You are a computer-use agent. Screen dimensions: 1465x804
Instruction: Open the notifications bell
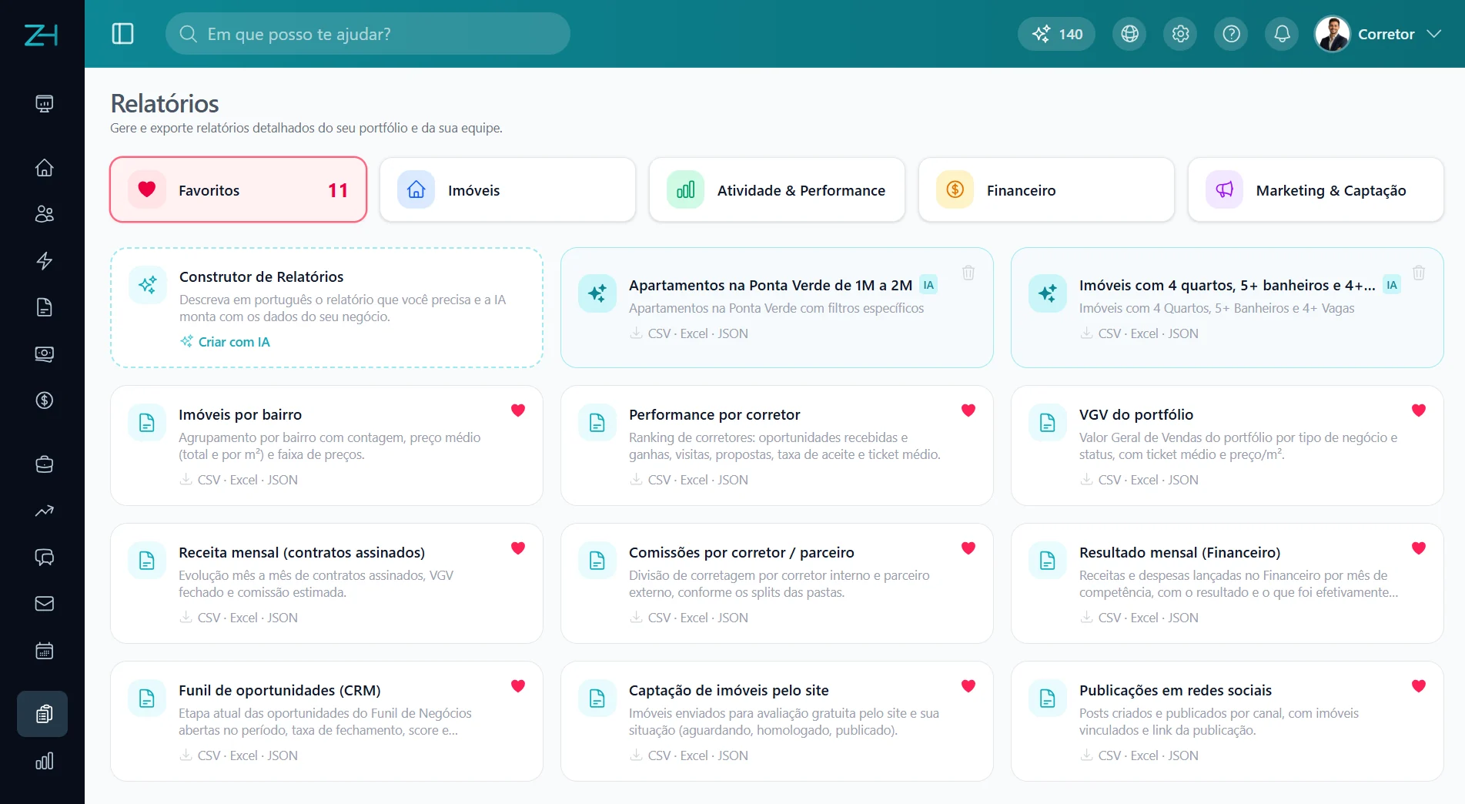coord(1282,34)
